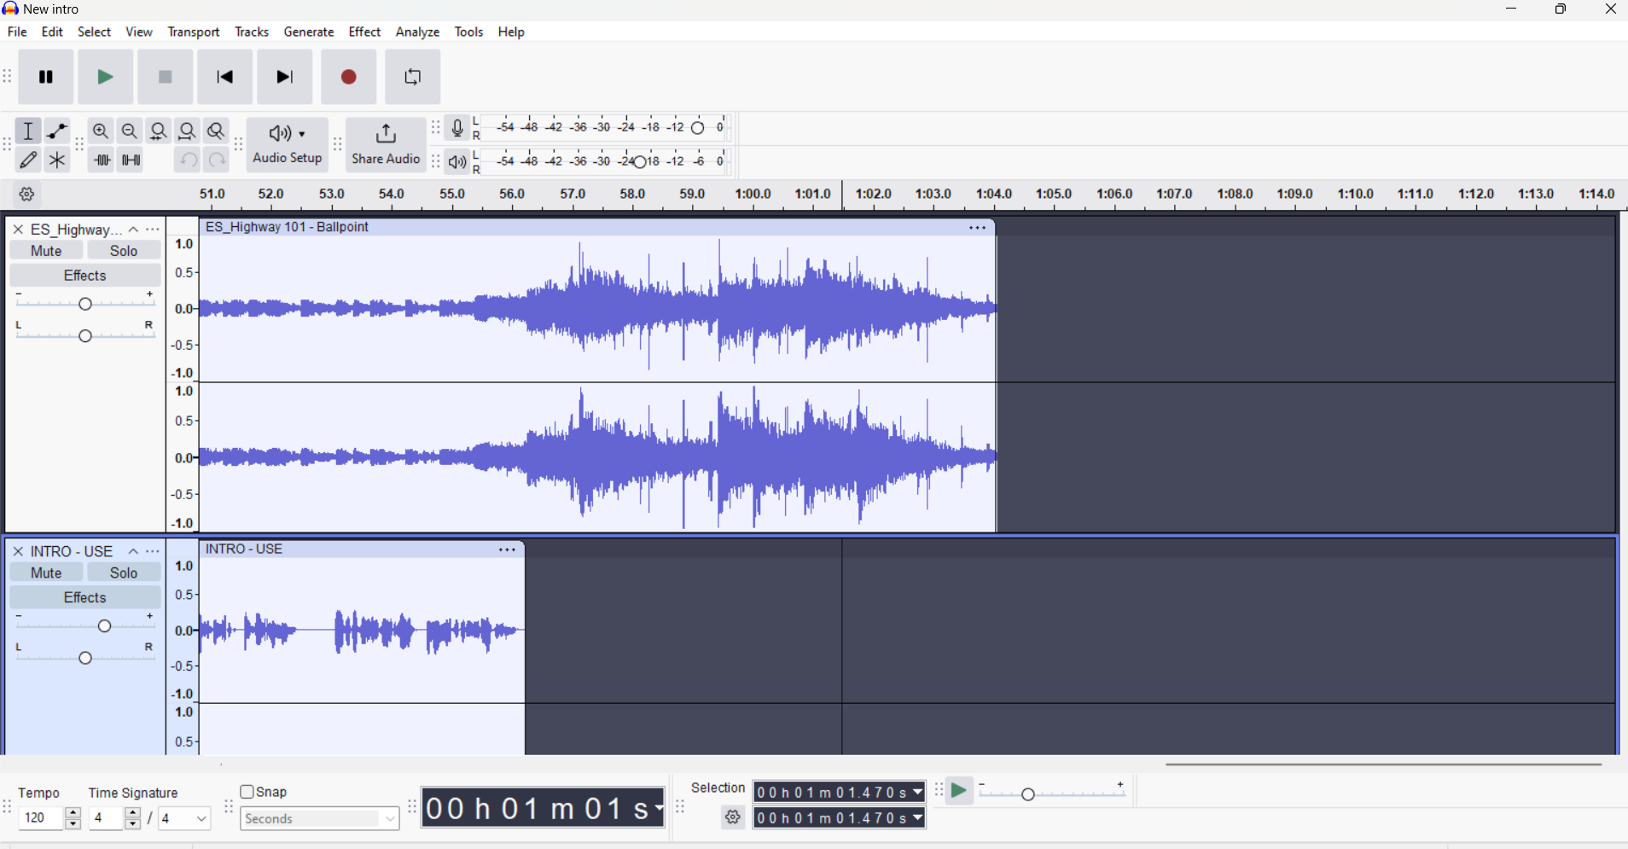Select the Envelope tool
The height and width of the screenshot is (849, 1628).
(x=57, y=131)
